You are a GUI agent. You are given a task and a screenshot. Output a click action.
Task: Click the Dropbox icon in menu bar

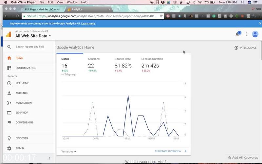point(162,2)
